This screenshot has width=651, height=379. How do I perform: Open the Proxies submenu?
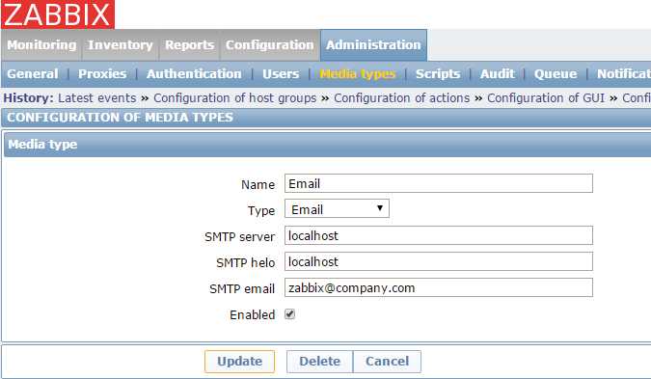pyautogui.click(x=102, y=74)
